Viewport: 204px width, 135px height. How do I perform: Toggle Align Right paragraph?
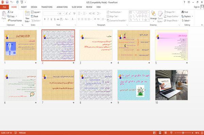click(x=85, y=19)
